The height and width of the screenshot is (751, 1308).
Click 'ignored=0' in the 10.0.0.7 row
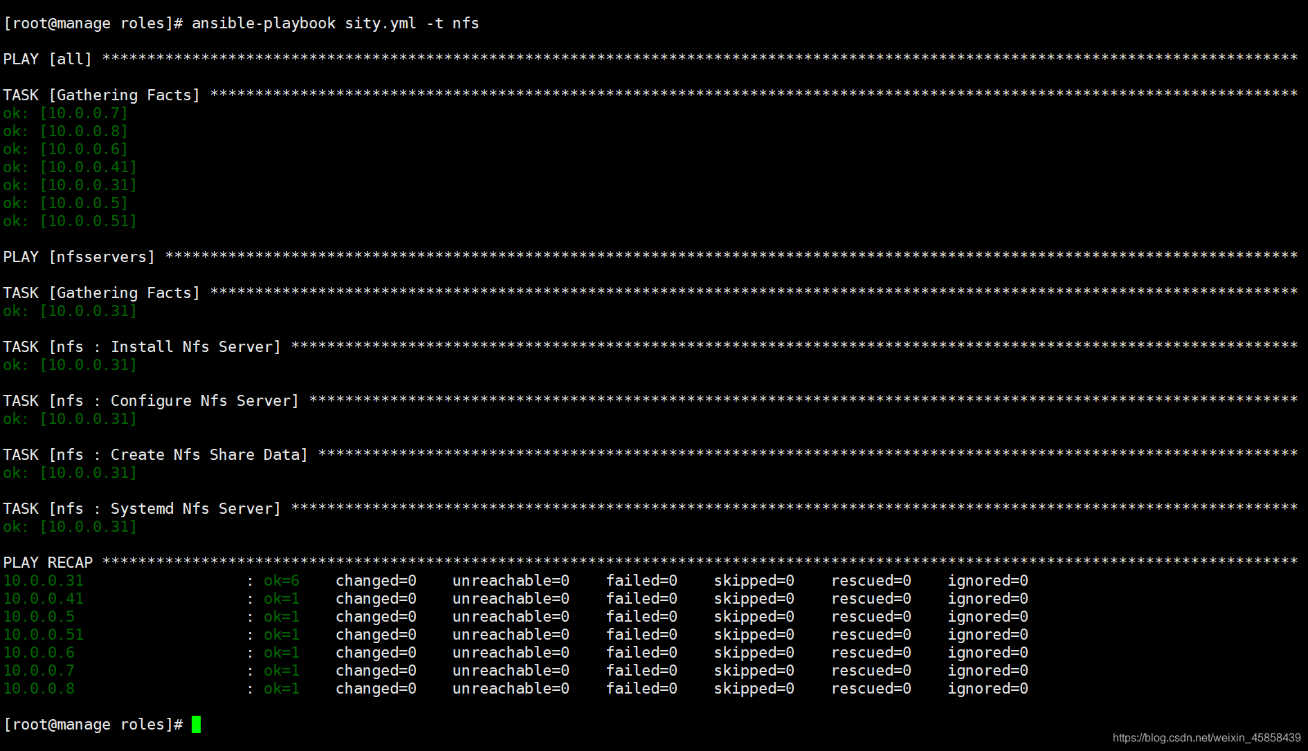point(988,671)
